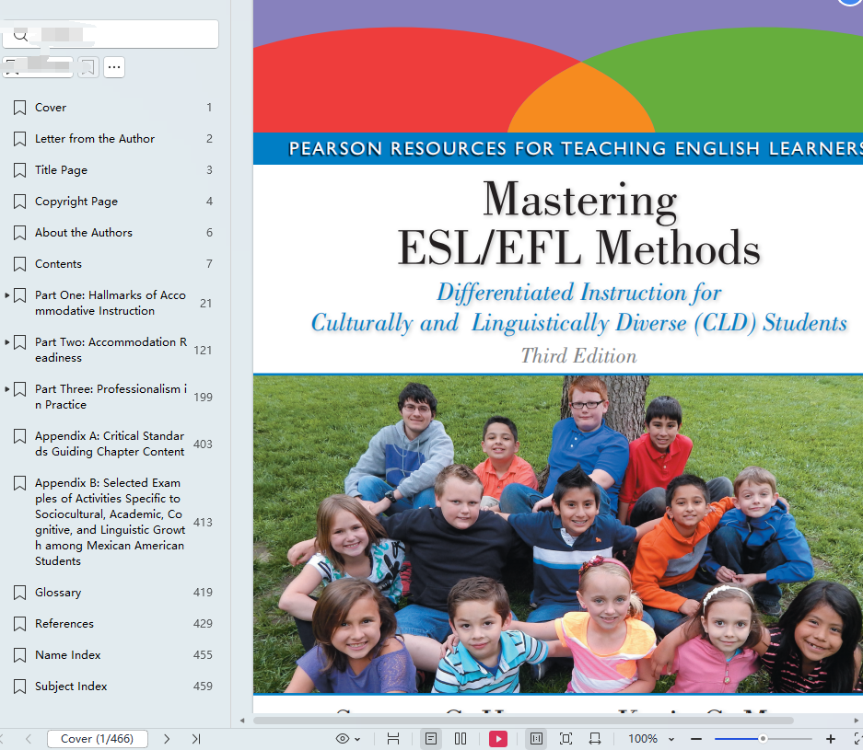Click the book cover group photo

pyautogui.click(x=557, y=534)
